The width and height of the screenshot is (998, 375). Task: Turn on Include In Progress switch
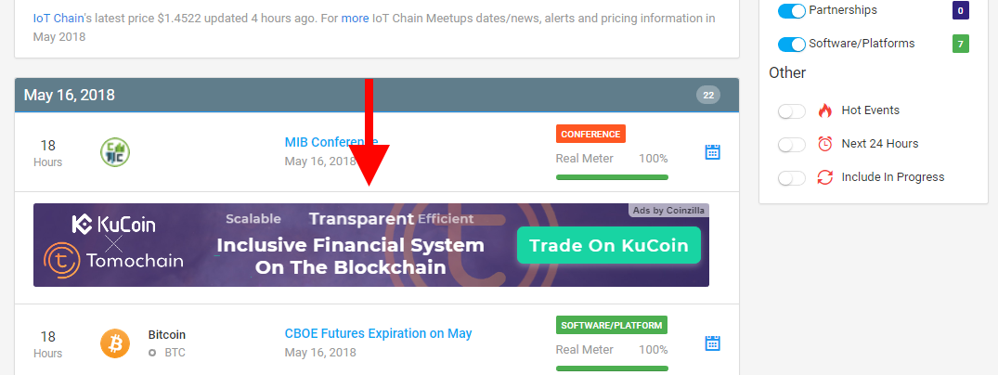point(792,177)
